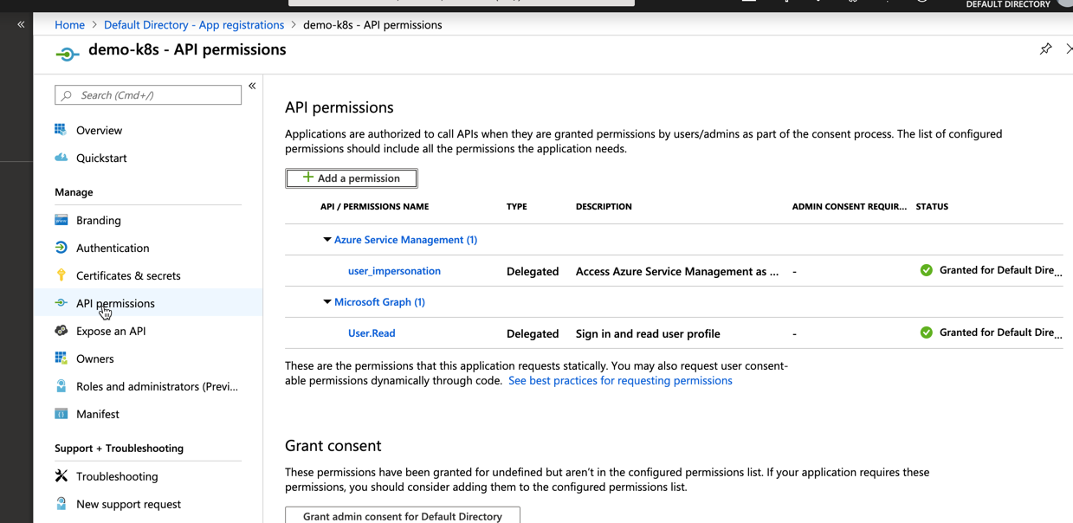Pin this blade using the pin icon
The height and width of the screenshot is (523, 1073).
1045,49
